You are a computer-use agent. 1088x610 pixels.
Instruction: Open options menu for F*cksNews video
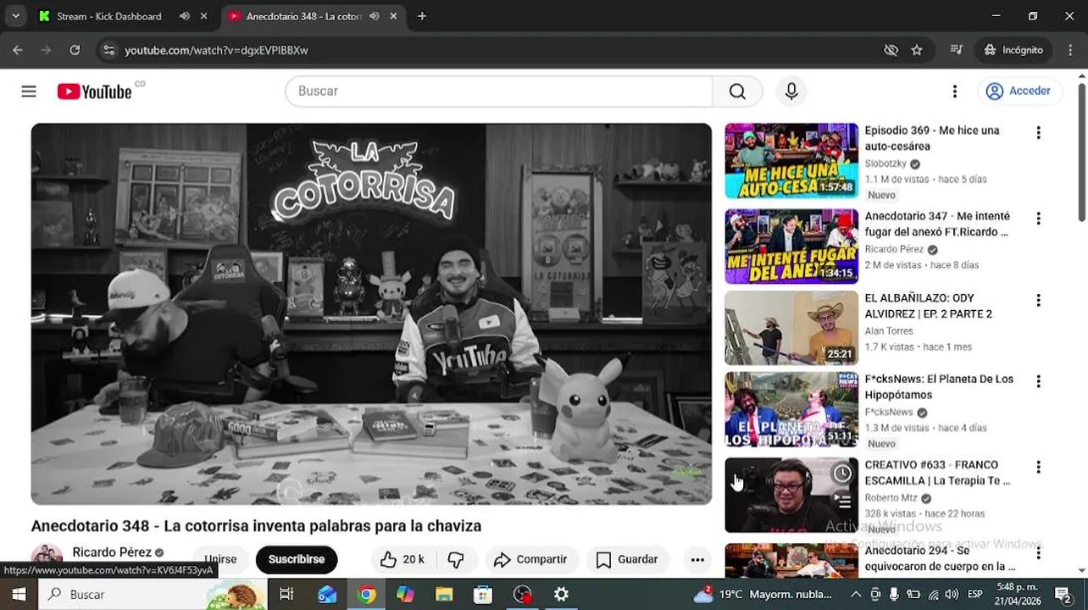click(1038, 382)
